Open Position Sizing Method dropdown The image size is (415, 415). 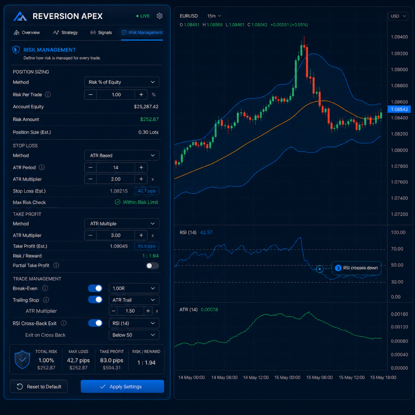click(122, 82)
